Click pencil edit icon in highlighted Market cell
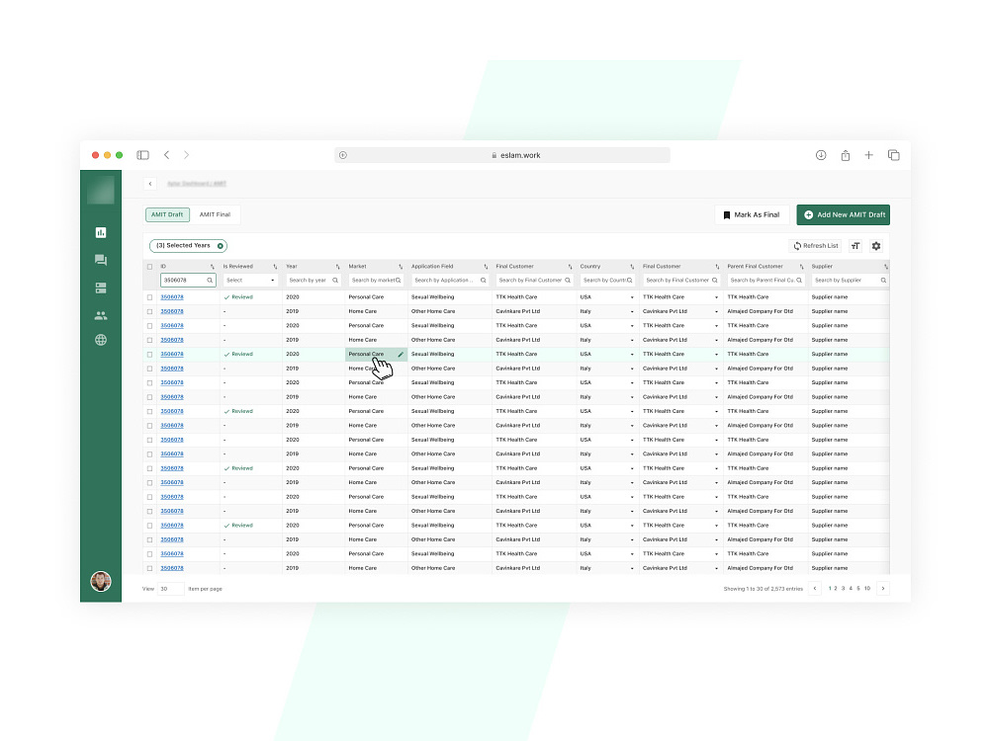Image resolution: width=989 pixels, height=741 pixels. (401, 354)
